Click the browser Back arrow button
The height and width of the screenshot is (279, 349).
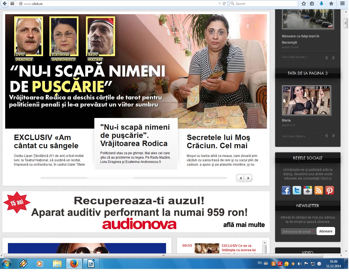pyautogui.click(x=5, y=4)
